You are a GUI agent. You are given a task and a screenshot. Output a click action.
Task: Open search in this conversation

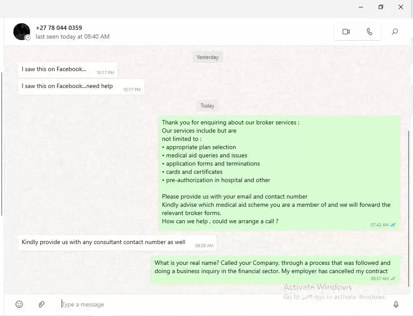395,32
